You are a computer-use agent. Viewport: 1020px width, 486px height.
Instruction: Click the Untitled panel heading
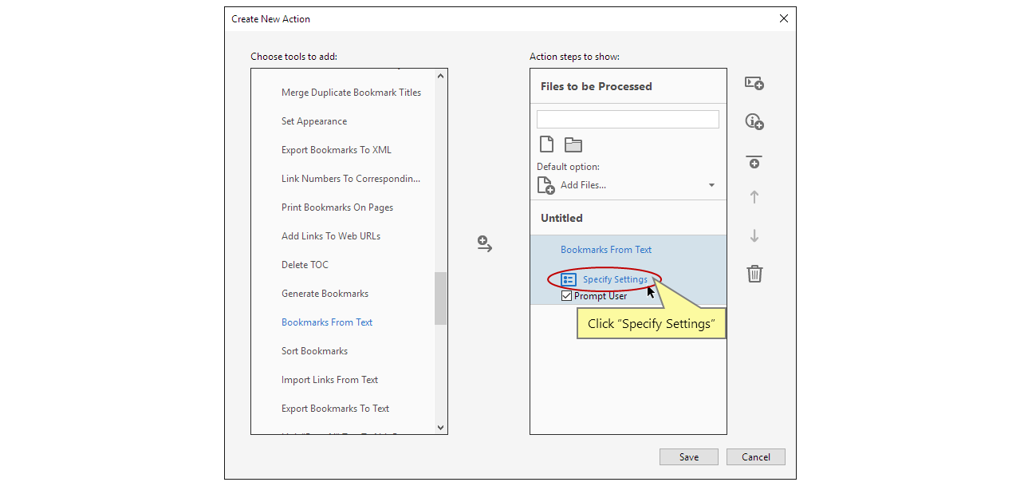[561, 218]
